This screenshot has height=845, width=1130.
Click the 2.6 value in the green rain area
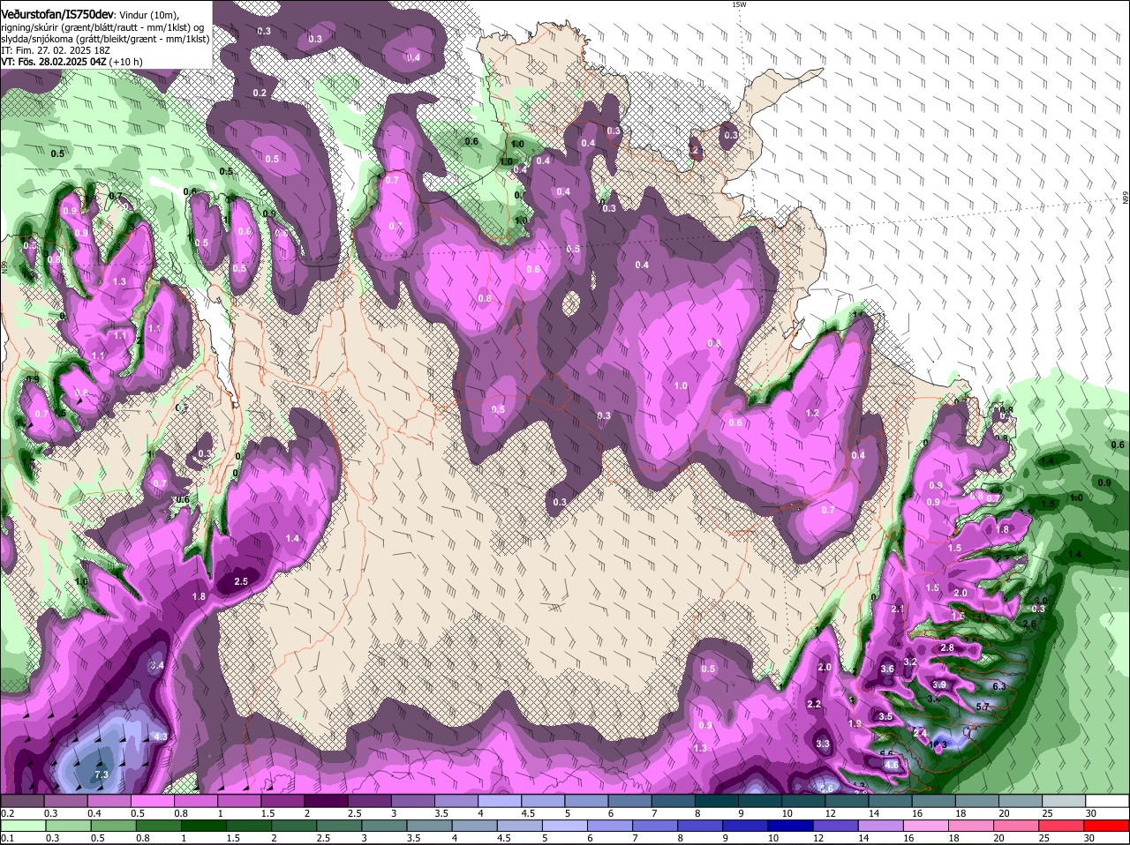1028,624
